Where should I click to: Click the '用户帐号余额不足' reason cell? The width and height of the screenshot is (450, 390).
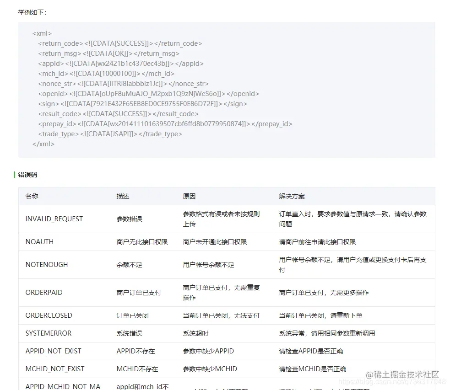[x=208, y=264]
